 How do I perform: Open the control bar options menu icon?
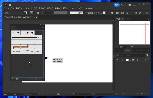pyautogui.click(x=146, y=13)
